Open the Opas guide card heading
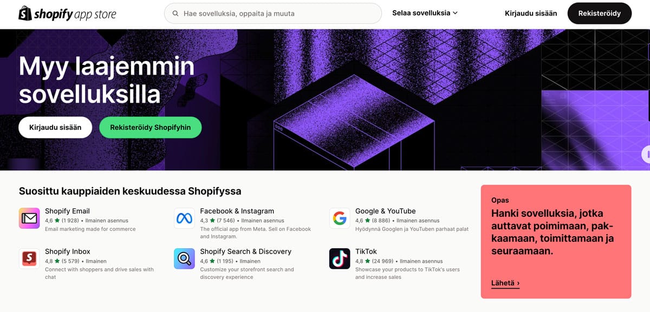Viewport: 650px width, 312px height. point(552,232)
